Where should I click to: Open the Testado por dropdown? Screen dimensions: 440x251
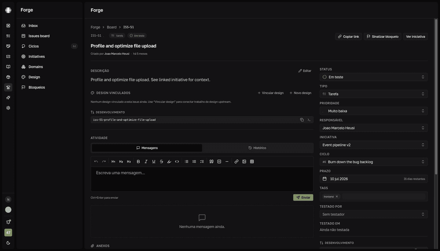point(374,214)
